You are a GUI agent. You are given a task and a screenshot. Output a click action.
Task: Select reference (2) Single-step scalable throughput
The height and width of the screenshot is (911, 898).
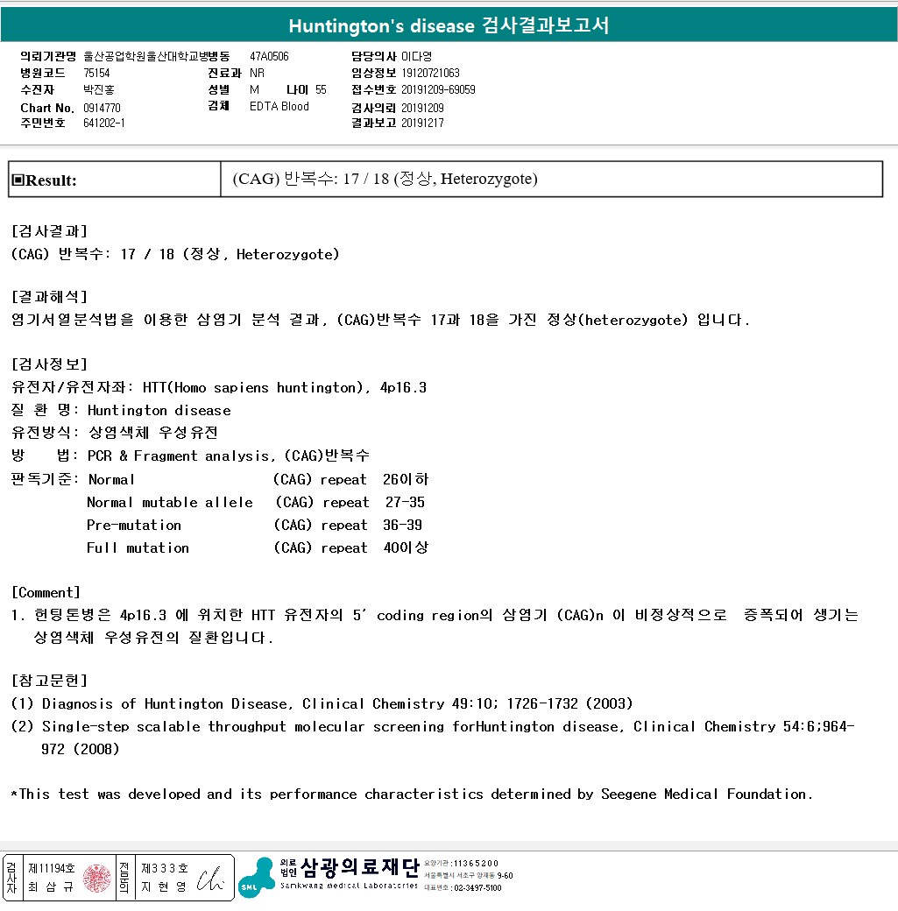[433, 738]
